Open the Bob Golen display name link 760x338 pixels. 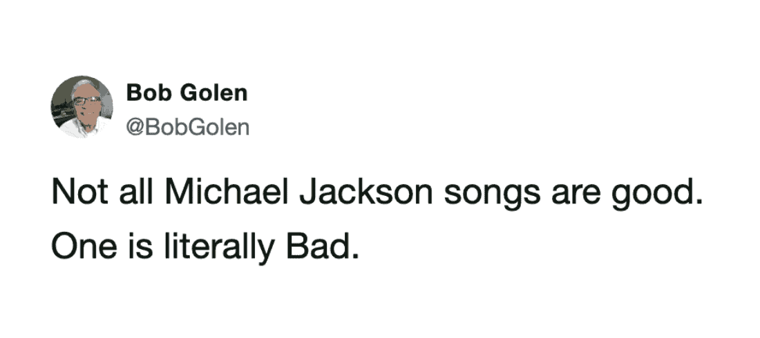[x=187, y=93]
